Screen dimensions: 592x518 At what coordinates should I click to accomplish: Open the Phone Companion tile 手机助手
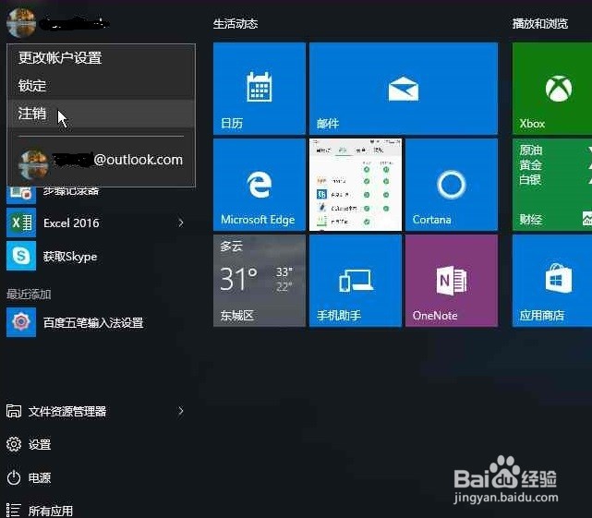click(x=356, y=281)
